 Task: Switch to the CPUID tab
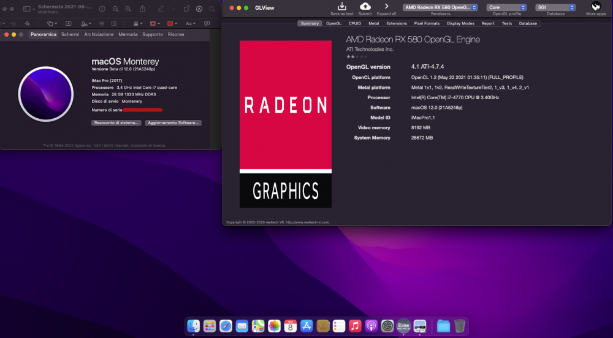[354, 23]
